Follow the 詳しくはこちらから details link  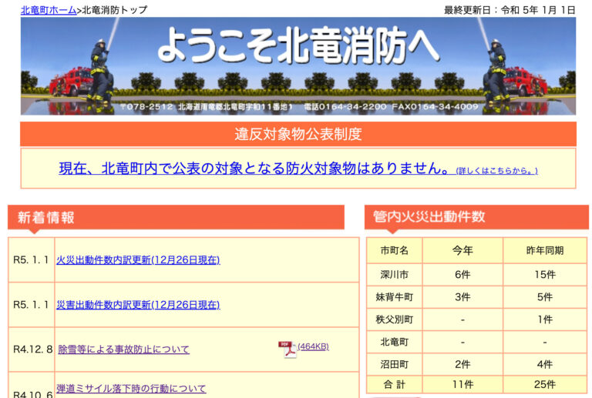pyautogui.click(x=496, y=170)
